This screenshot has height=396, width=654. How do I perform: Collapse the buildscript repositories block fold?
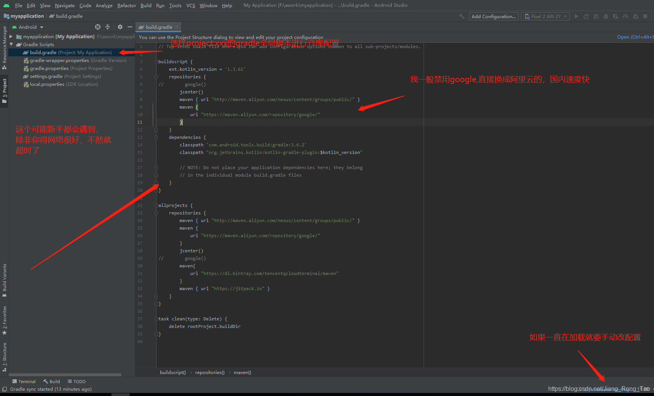coord(156,77)
